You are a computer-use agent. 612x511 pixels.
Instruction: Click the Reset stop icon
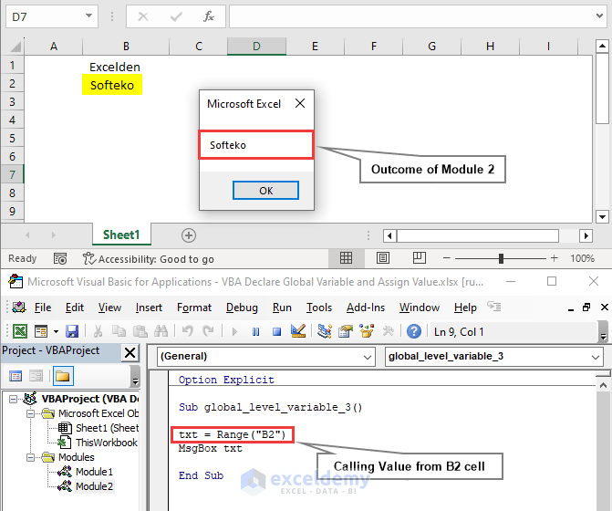(276, 332)
